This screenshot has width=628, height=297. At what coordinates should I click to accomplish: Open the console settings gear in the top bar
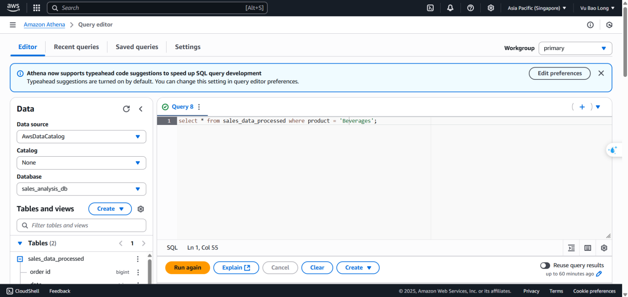pyautogui.click(x=491, y=8)
